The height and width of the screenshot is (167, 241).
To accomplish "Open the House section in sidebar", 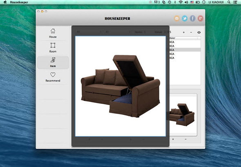I will point(53,33).
